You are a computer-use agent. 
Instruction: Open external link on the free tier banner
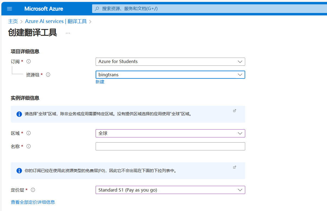(x=235, y=167)
